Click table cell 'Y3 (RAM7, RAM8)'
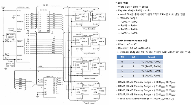This screenshot has height=105, width=193. tap(151, 76)
